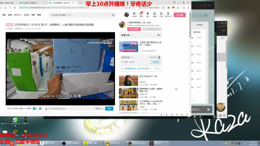Viewport: 260px width, 146px height.
Task: Open the League of Legends taskbar item
Action: click(x=137, y=143)
